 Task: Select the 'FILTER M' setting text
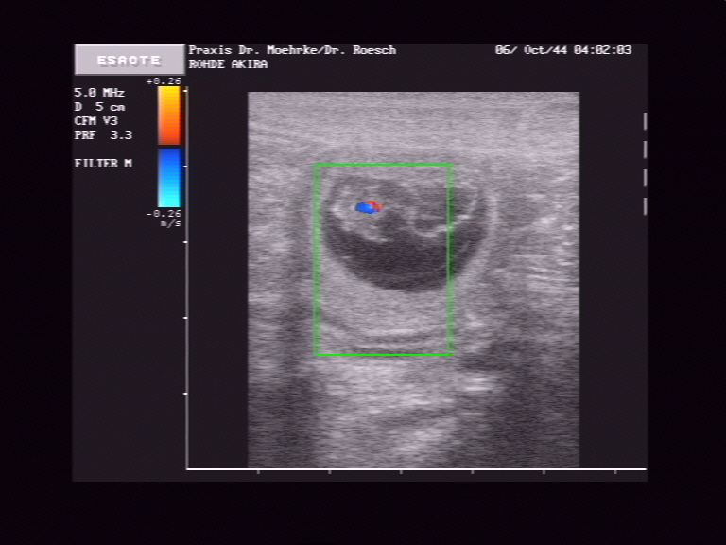point(103,164)
